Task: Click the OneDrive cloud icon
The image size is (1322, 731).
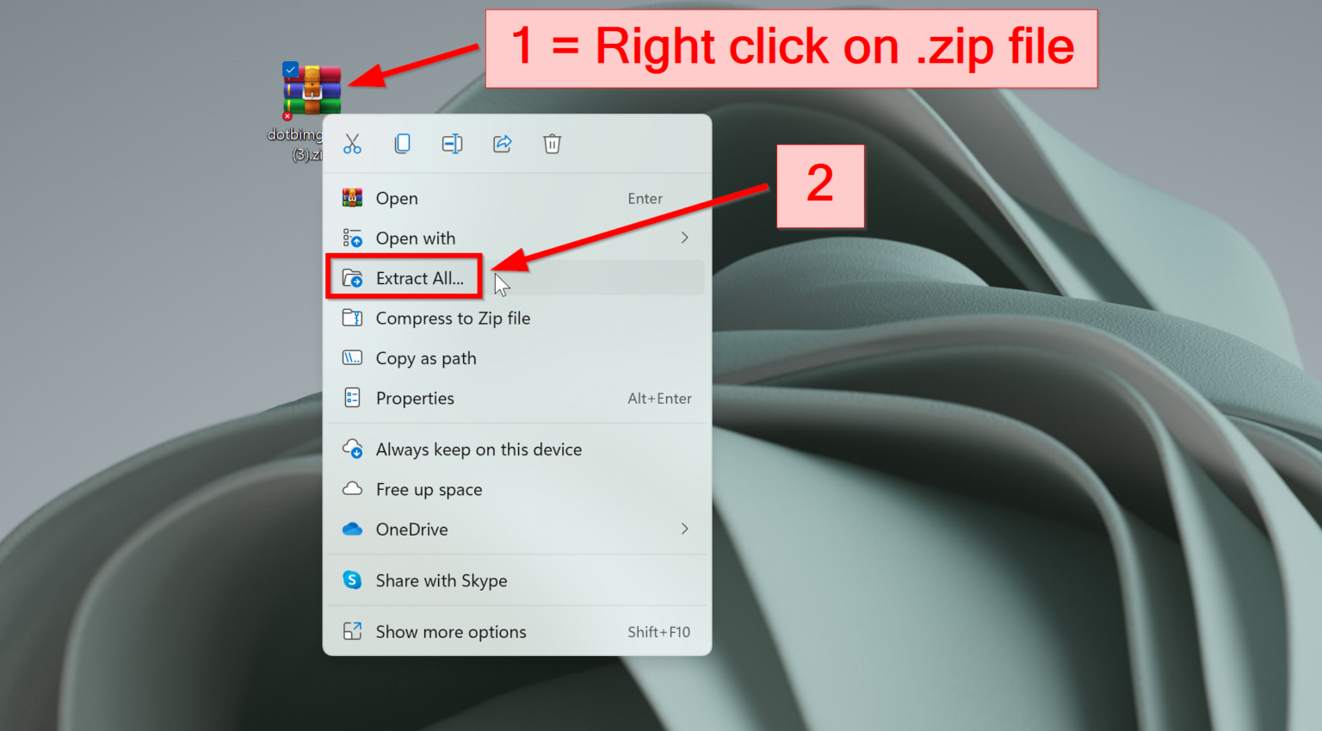Action: pyautogui.click(x=352, y=530)
